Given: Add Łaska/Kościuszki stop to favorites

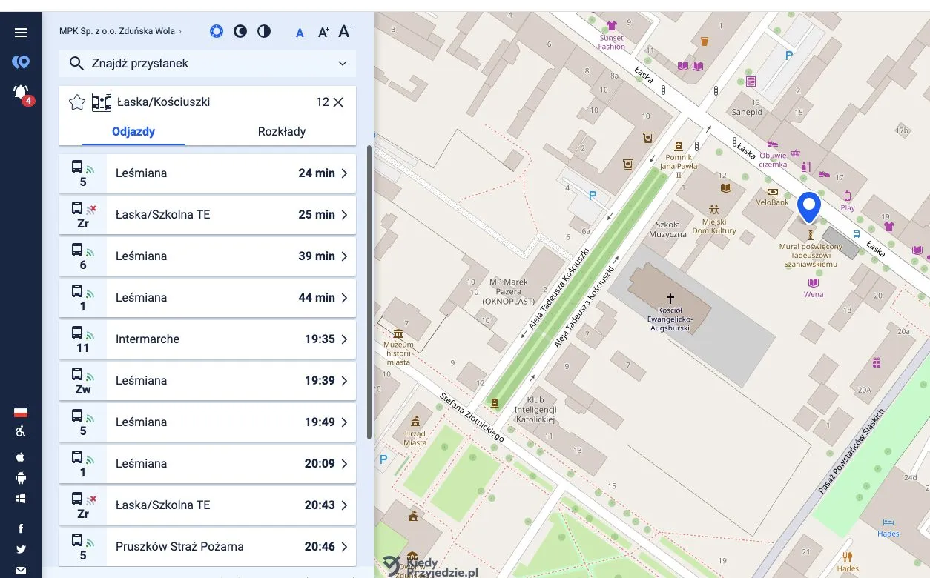Looking at the screenshot, I should click(76, 102).
